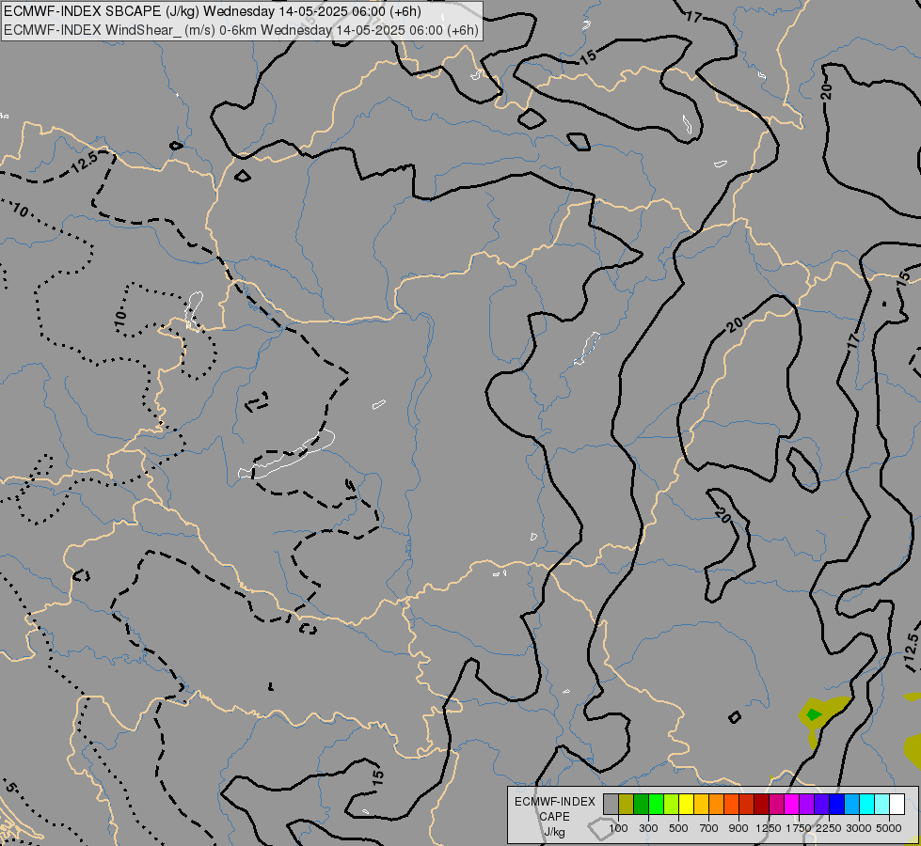Image resolution: width=921 pixels, height=846 pixels.
Task: Click the J/kg unit label
Action: tap(555, 832)
